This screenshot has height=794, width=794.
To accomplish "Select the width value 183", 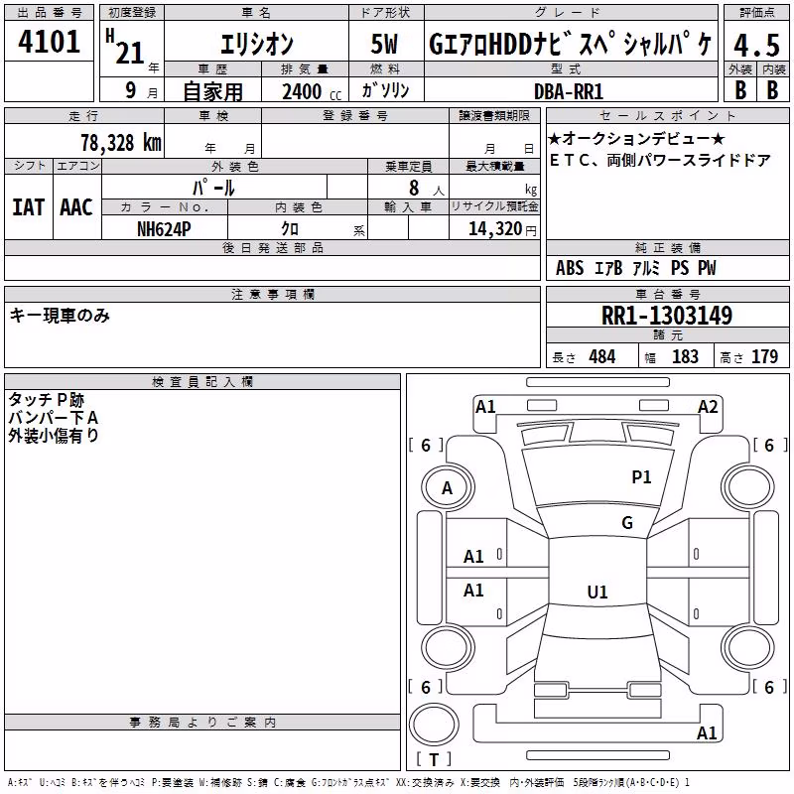I will point(685,357).
